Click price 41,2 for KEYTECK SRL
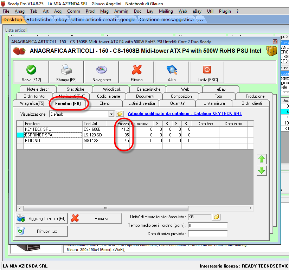Image resolution: width=289 pixels, height=270 pixels. click(x=118, y=129)
